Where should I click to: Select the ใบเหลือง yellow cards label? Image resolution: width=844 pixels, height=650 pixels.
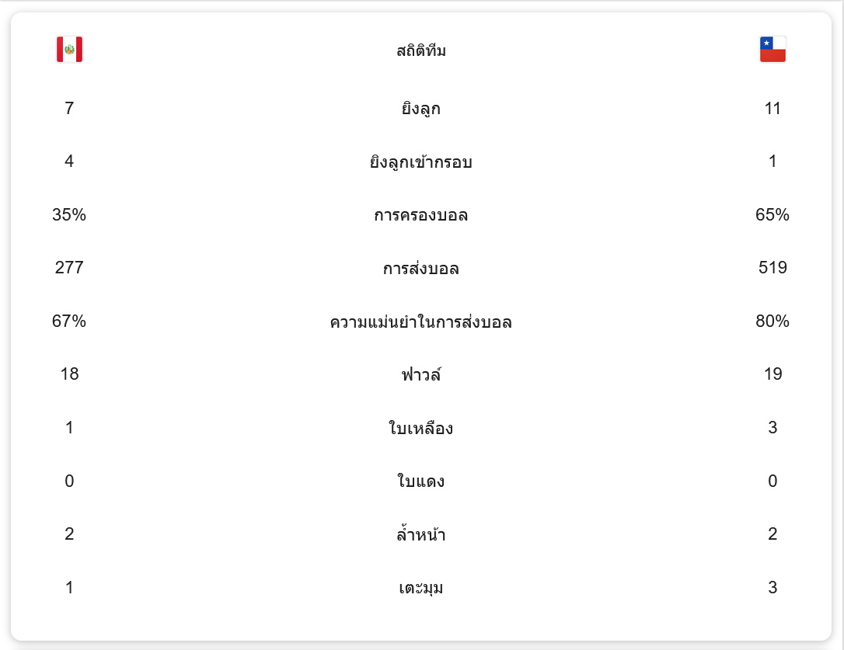421,428
